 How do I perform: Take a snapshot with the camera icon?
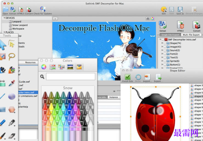click(148, 19)
